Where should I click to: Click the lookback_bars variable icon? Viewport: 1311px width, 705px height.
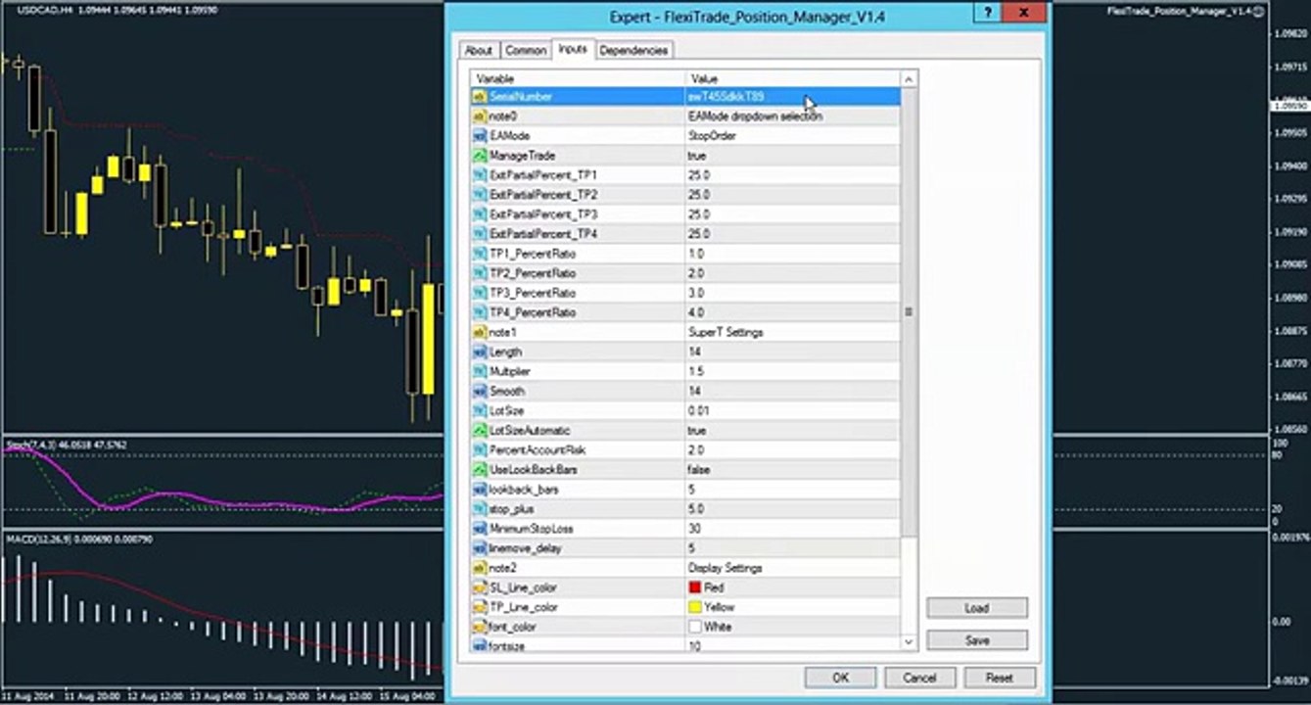pos(480,489)
